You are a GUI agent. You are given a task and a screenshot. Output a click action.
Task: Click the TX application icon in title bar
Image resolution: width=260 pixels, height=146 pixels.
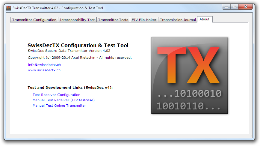tap(9, 8)
